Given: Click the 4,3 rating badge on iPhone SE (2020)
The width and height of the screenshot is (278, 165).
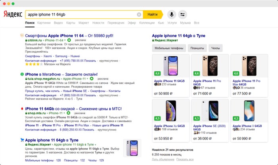Looking at the screenshot, I should 197,118.
